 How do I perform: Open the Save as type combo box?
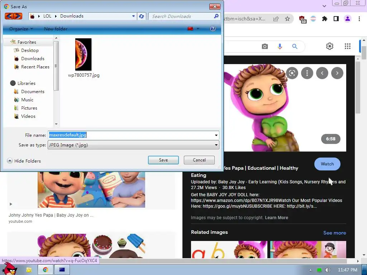coord(133,145)
